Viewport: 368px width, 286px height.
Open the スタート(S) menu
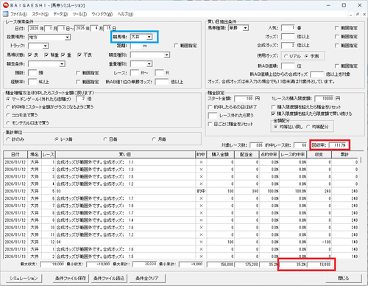pos(40,14)
